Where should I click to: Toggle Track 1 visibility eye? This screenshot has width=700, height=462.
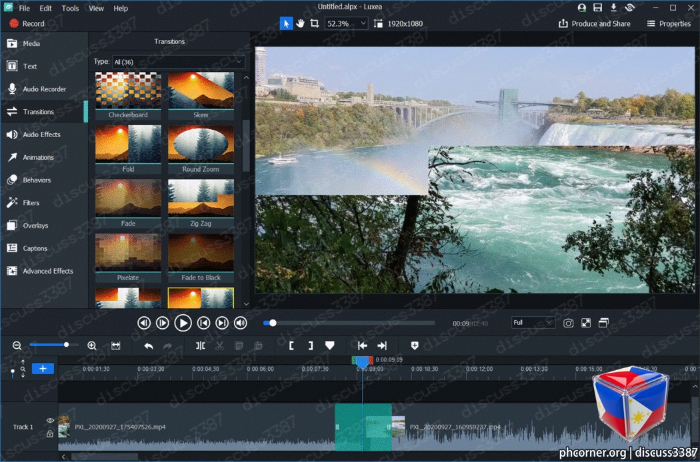pyautogui.click(x=50, y=421)
